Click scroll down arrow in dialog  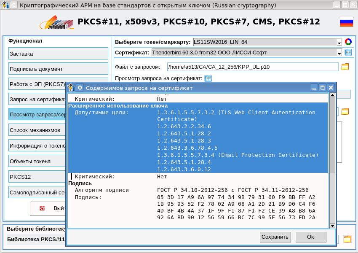(x=332, y=226)
